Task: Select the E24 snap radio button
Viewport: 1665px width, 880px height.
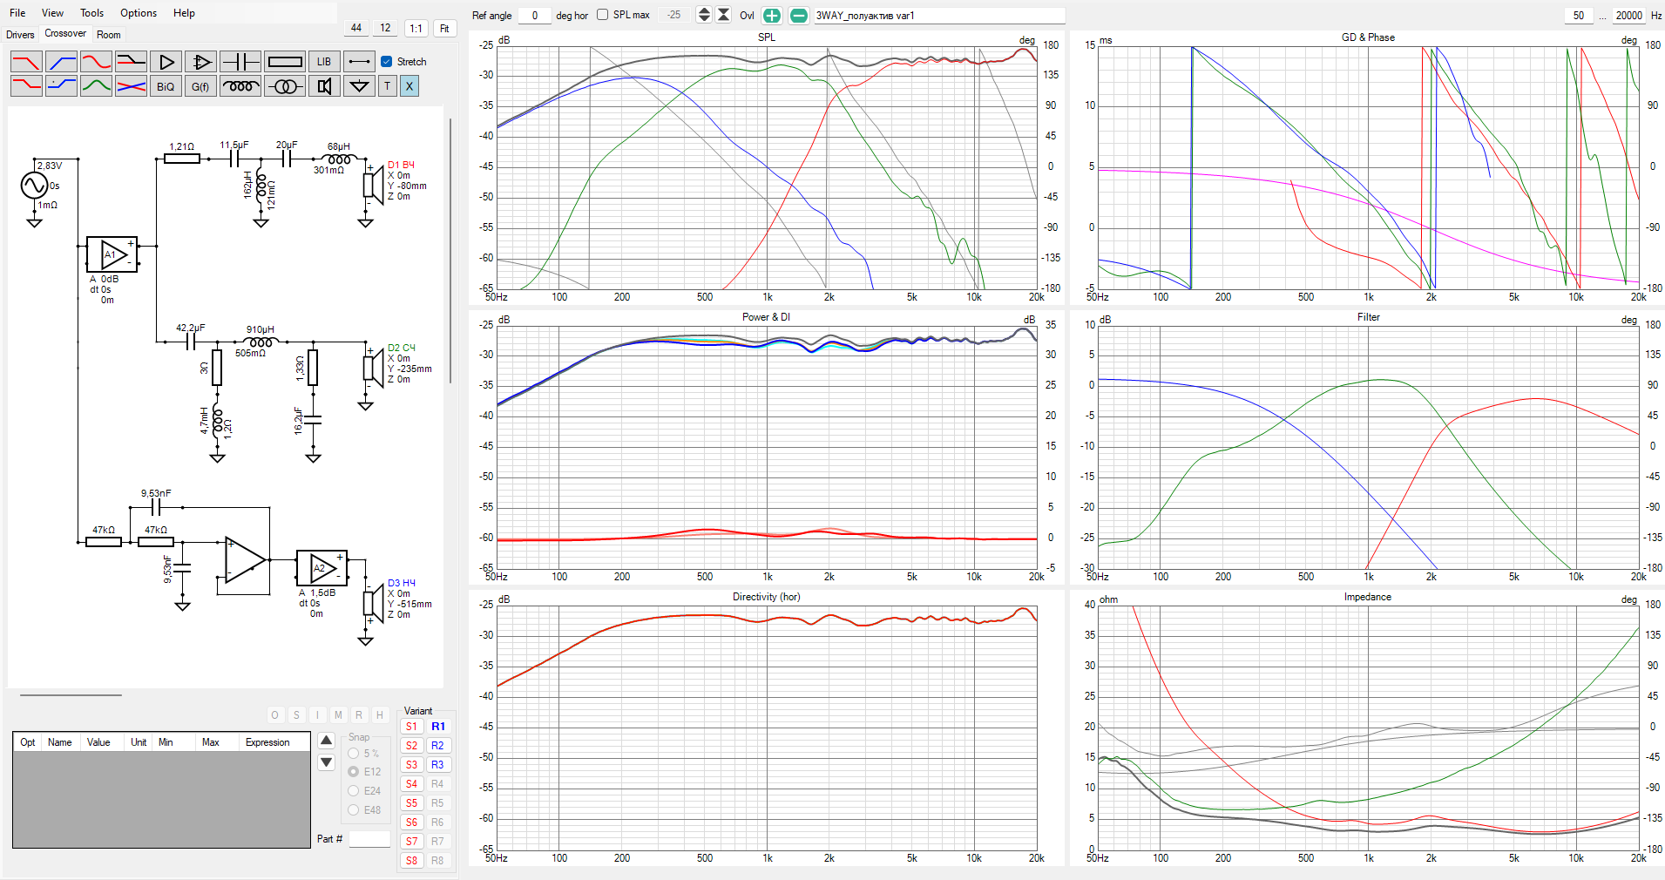Action: (354, 791)
